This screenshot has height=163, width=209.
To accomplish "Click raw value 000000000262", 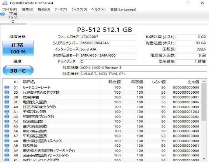I will pyautogui.click(x=186, y=117).
